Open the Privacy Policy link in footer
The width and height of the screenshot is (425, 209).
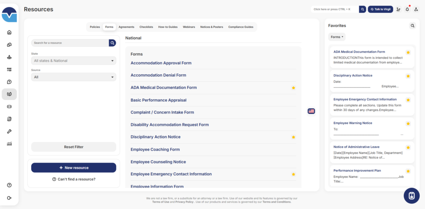(x=183, y=202)
